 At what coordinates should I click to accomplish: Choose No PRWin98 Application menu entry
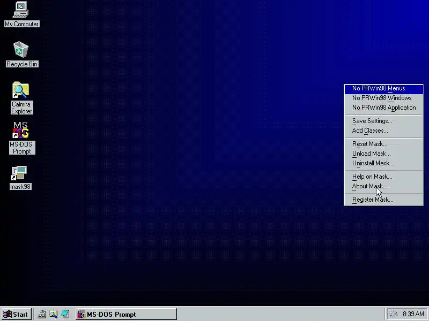[383, 108]
